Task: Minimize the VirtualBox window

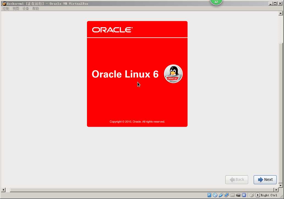Action: tap(271, 4)
